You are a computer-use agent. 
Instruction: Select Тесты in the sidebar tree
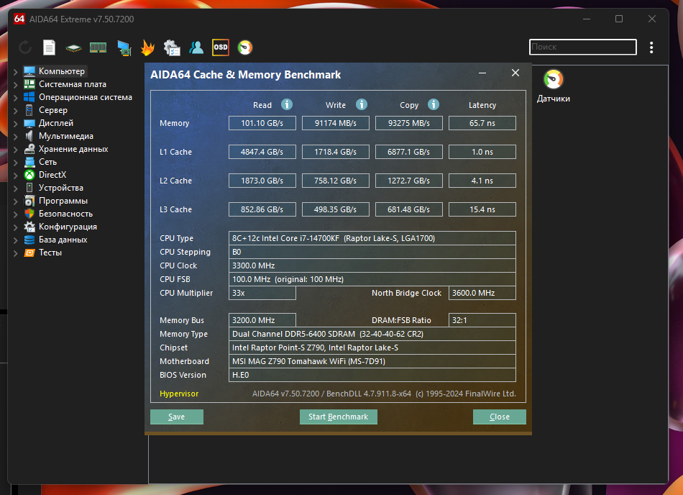pyautogui.click(x=50, y=253)
